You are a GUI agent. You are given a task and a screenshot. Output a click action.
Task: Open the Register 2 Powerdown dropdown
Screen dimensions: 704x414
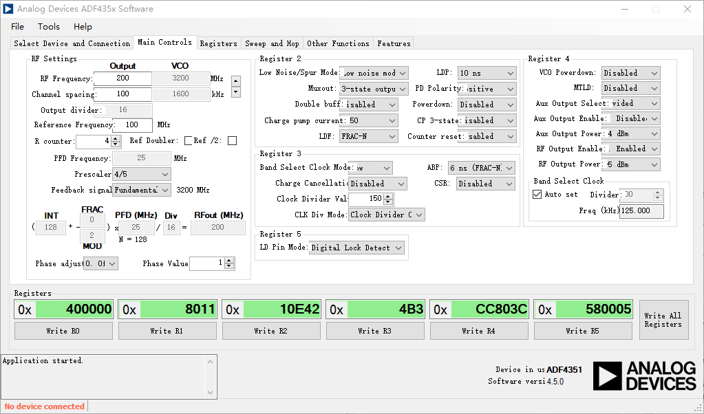(x=487, y=105)
